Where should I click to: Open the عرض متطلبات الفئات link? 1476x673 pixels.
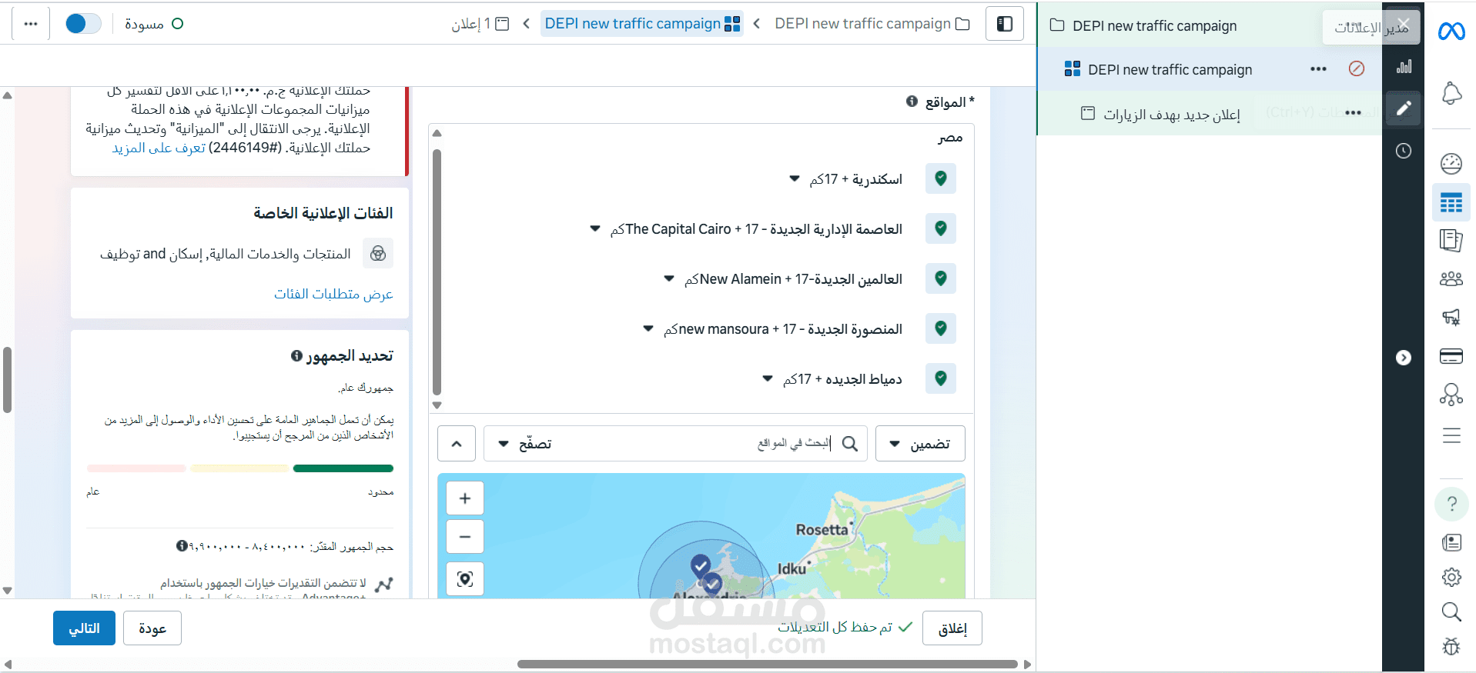[333, 294]
